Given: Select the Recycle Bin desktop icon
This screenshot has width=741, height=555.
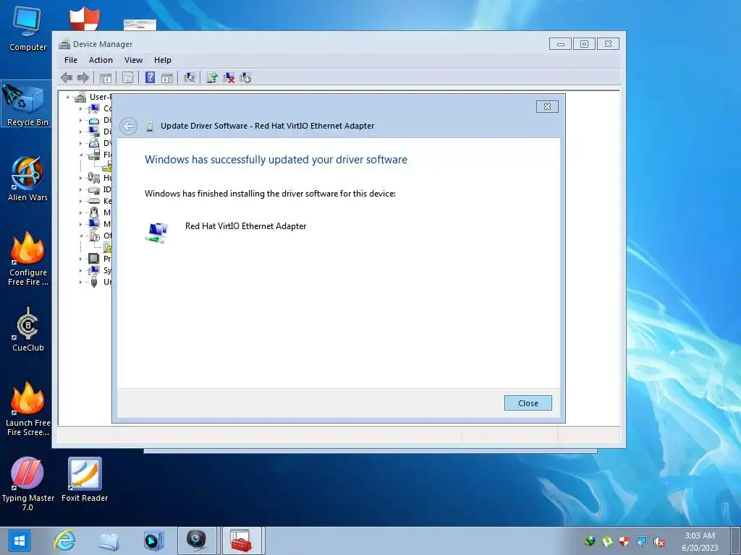Looking at the screenshot, I should click(25, 104).
